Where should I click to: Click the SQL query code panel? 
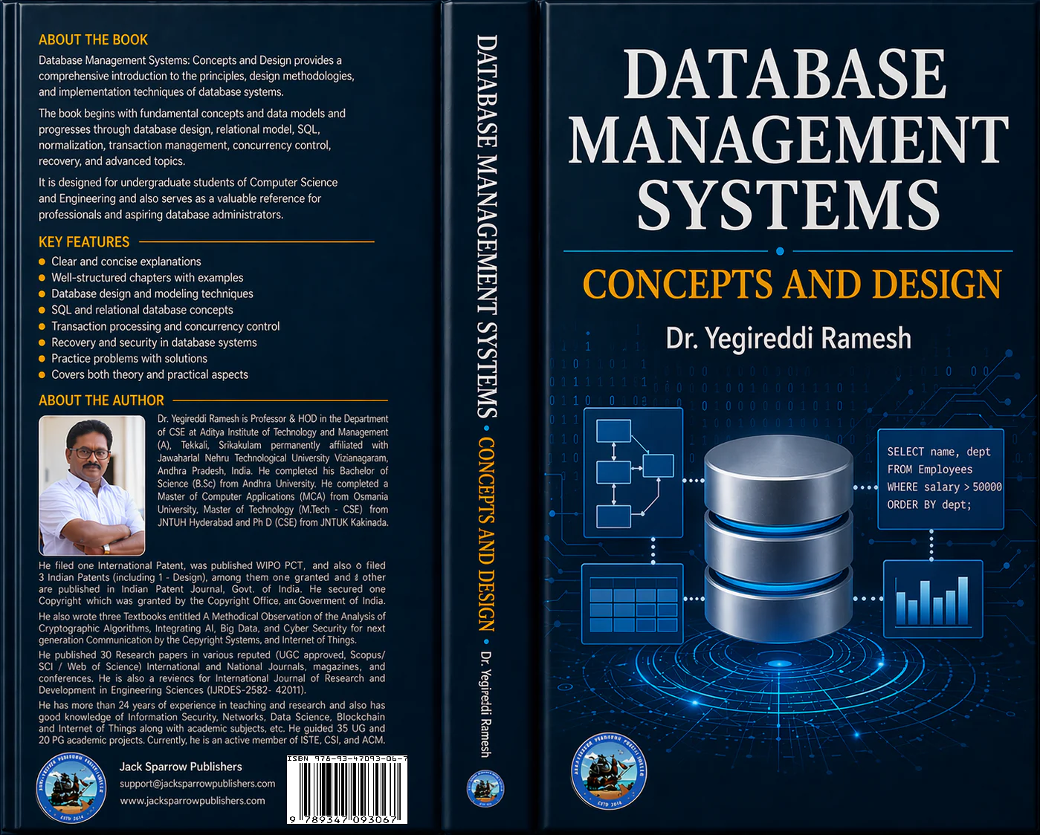pos(941,478)
